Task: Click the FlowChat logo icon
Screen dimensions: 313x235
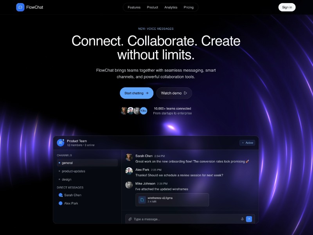Action: coord(20,7)
